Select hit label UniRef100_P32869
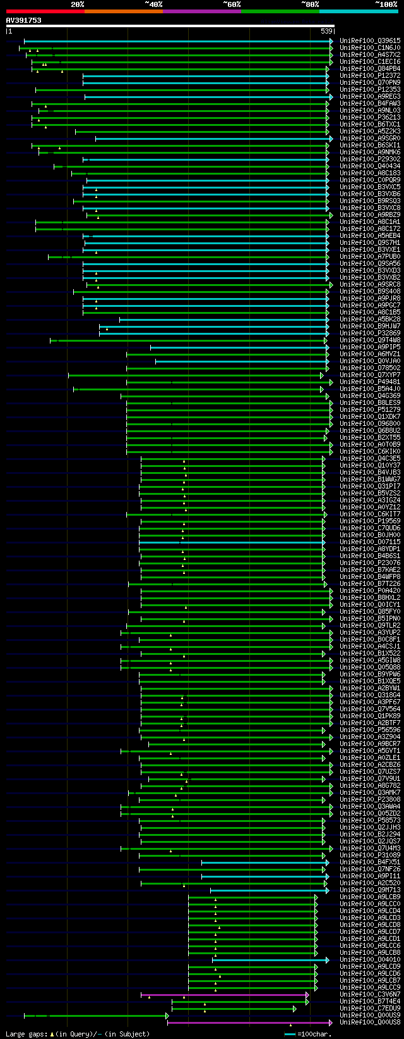404x1039 pixels. tap(370, 333)
